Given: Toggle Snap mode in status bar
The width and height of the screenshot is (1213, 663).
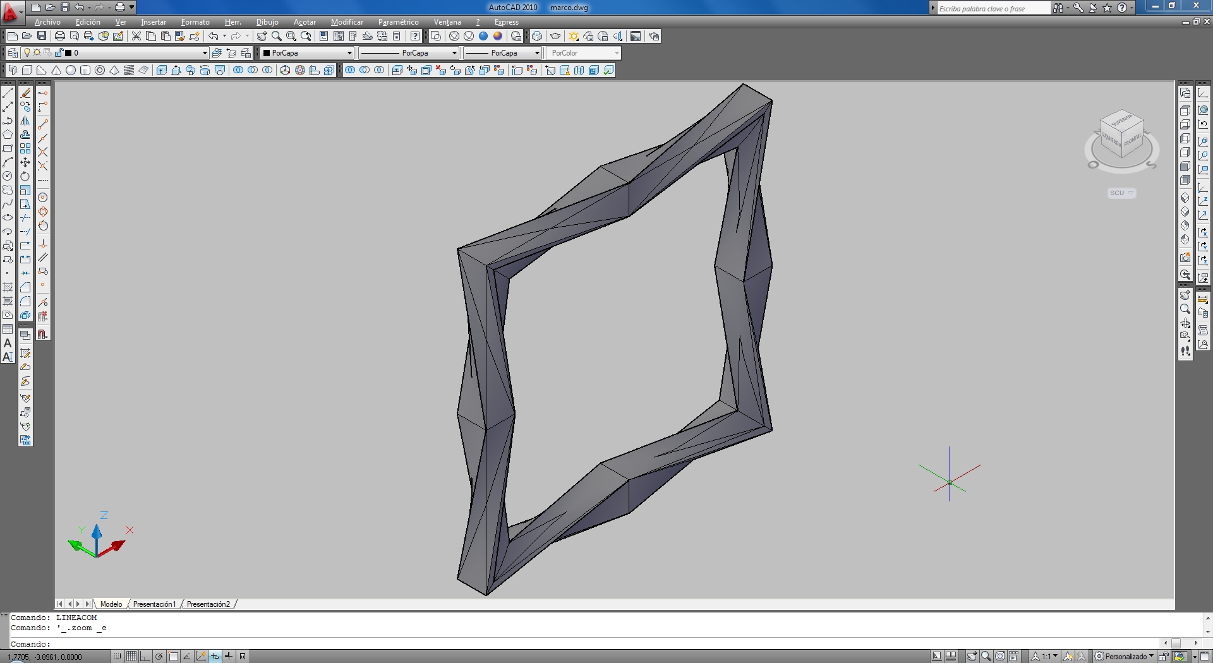Looking at the screenshot, I should click(118, 656).
